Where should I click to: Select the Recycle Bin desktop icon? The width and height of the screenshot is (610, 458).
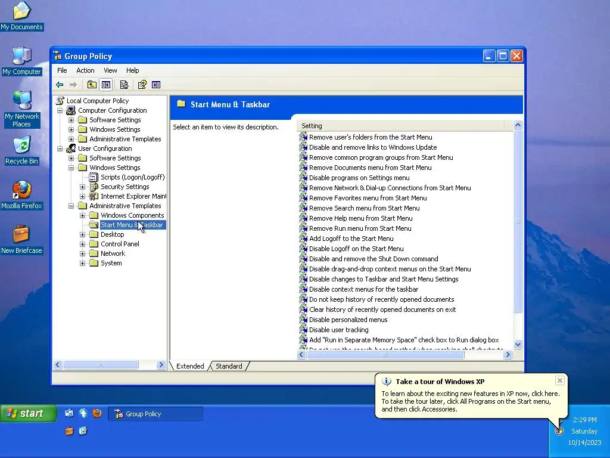click(x=22, y=150)
